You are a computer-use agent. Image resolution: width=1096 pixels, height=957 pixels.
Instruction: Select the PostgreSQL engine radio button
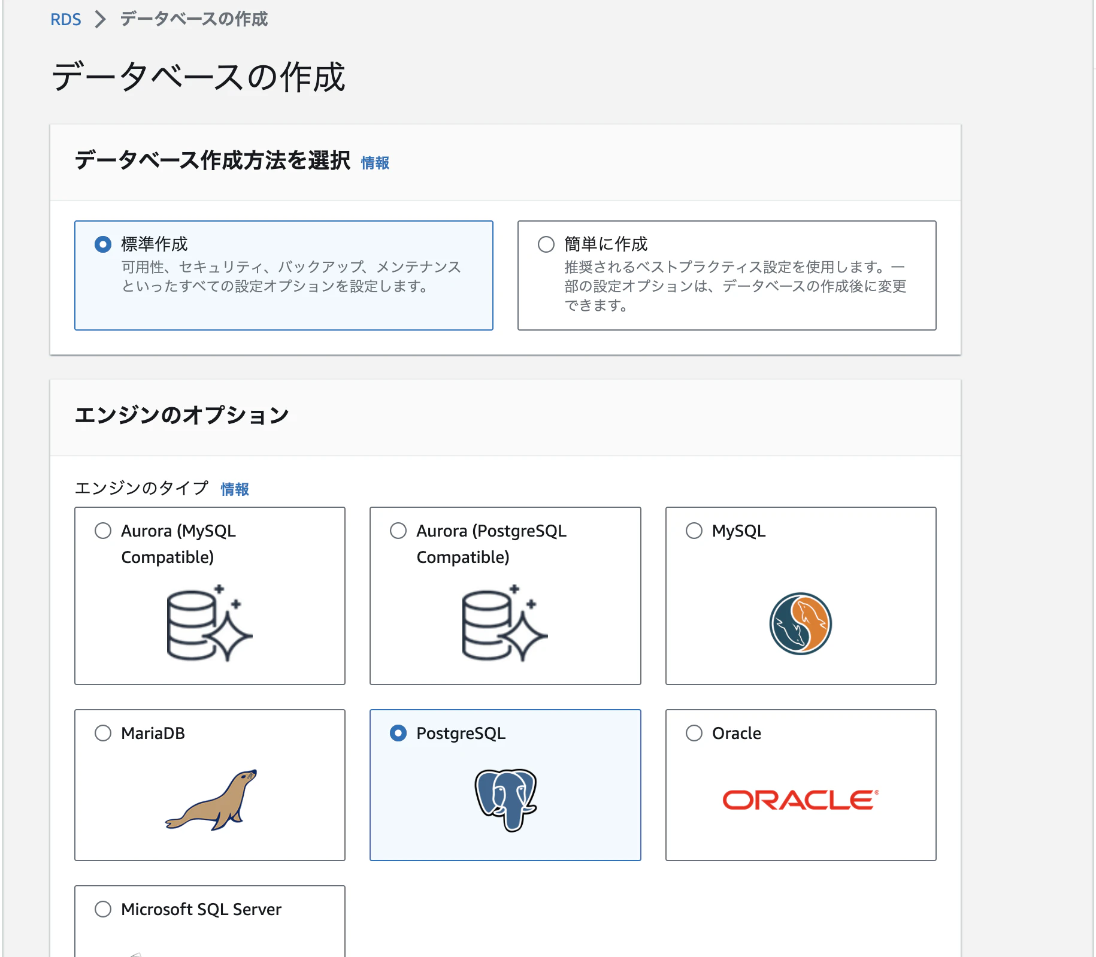[398, 733]
